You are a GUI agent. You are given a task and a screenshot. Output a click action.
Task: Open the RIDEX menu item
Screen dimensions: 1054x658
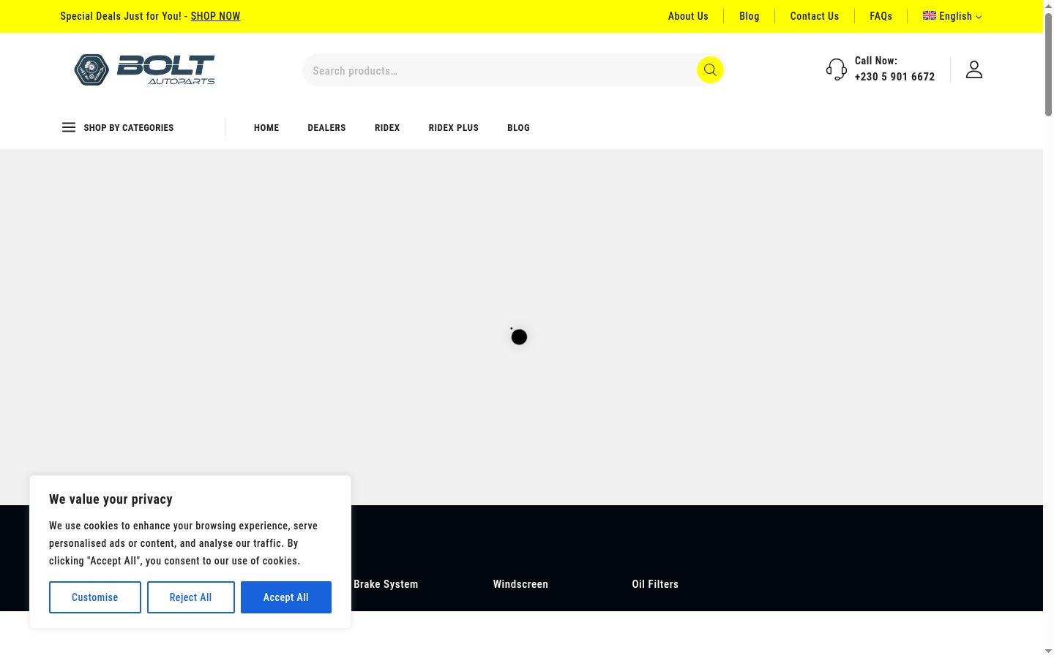tap(387, 127)
